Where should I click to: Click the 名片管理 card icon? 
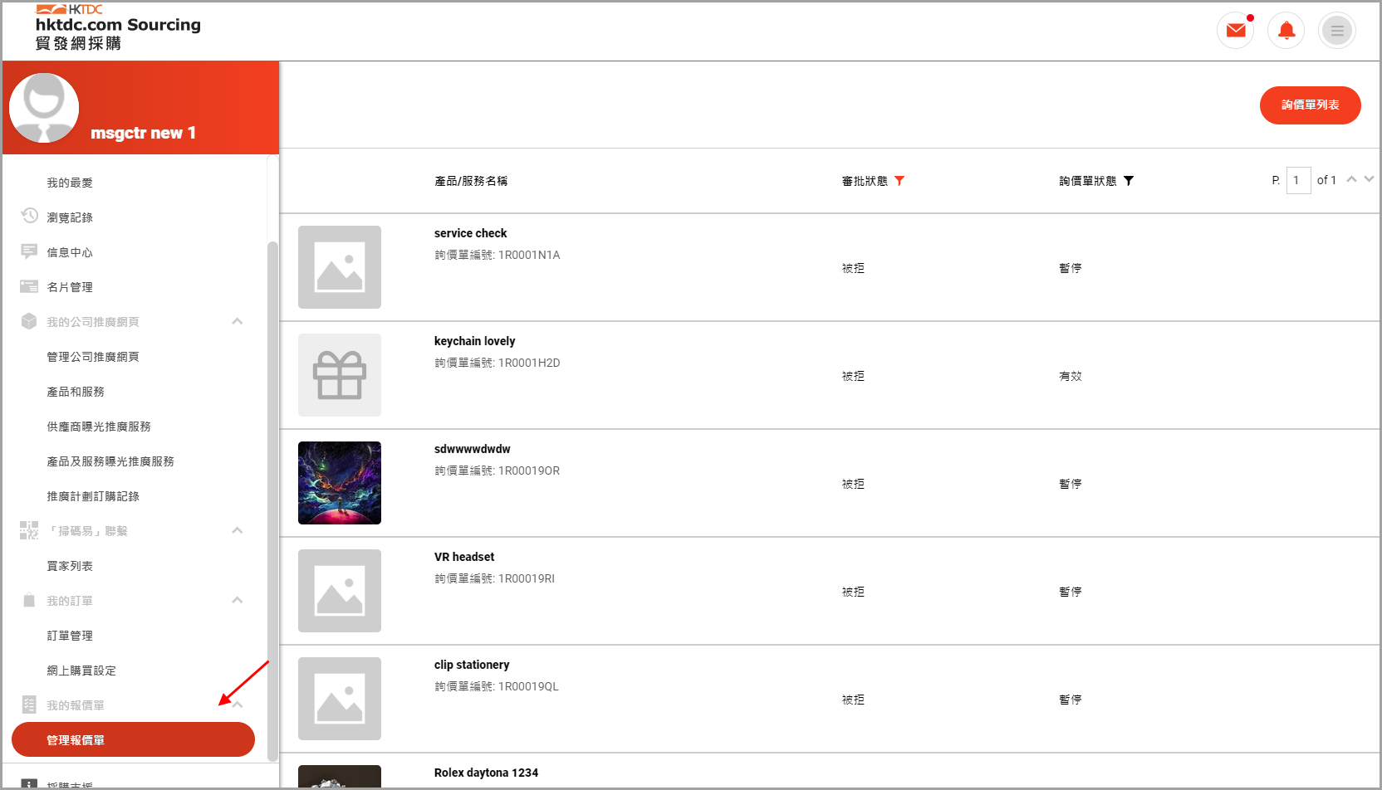pos(29,286)
